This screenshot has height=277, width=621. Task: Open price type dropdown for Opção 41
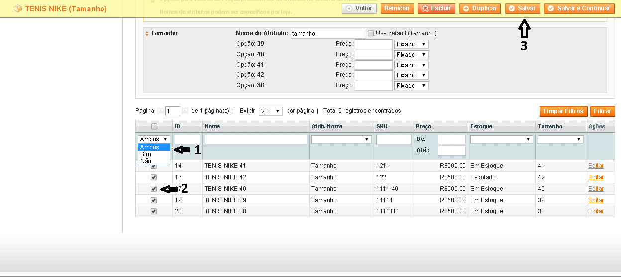tap(411, 65)
